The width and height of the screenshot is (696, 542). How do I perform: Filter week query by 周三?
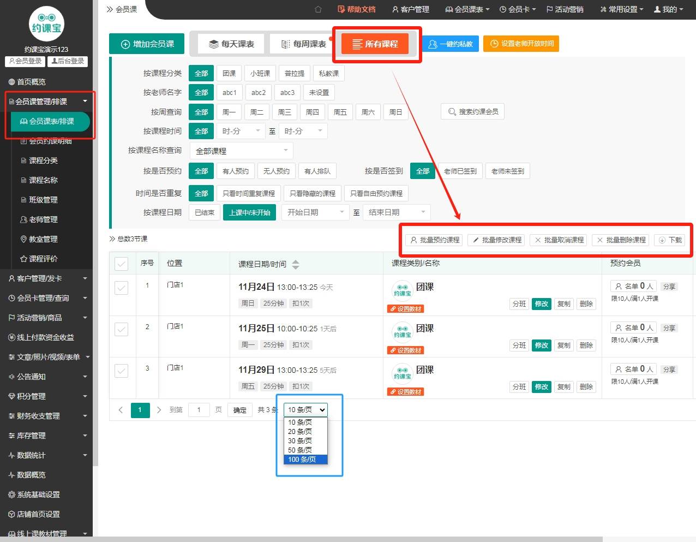tap(285, 112)
